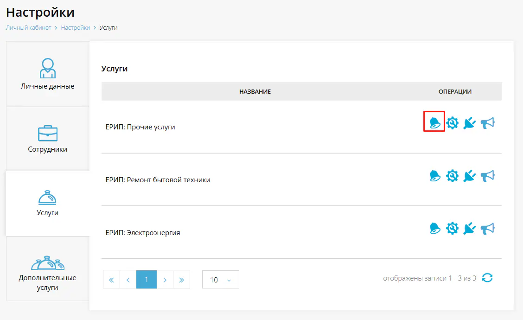The image size is (523, 320).
Task: Click the bell icon for ЕРИП: Электроэнергия
Action: pos(434,228)
